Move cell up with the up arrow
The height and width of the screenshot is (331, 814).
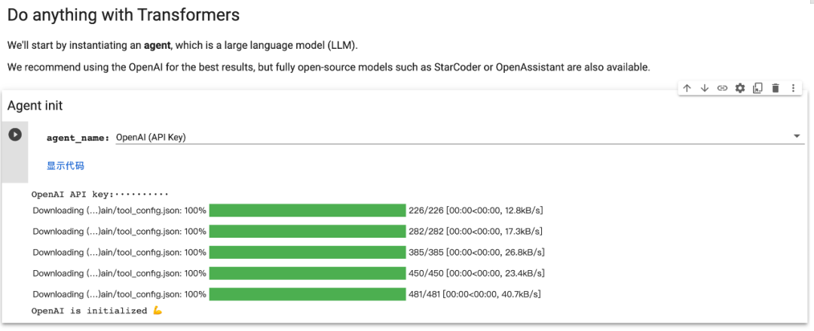pyautogui.click(x=687, y=88)
